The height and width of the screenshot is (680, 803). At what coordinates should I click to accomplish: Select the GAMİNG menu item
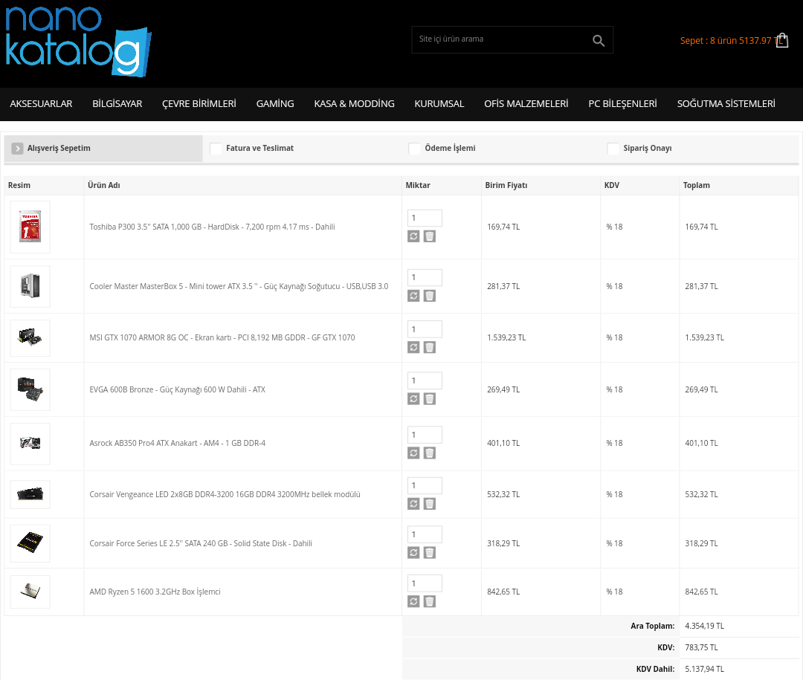(275, 104)
